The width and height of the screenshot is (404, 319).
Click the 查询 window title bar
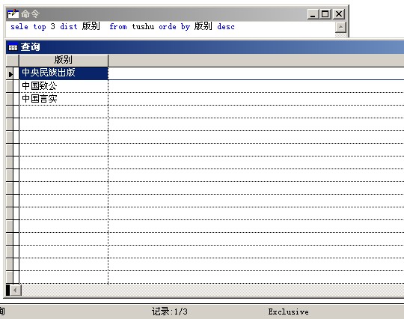pos(205,47)
